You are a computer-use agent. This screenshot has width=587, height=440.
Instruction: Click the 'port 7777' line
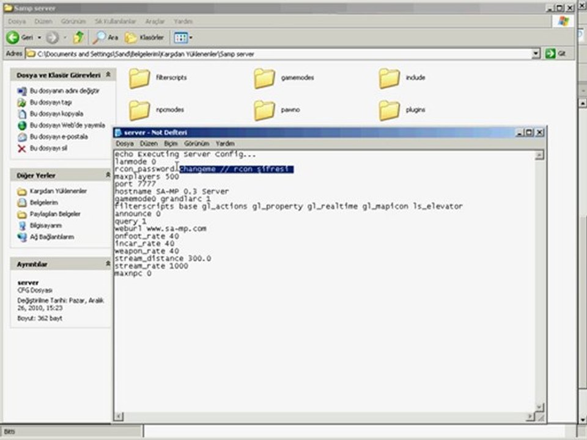(135, 184)
